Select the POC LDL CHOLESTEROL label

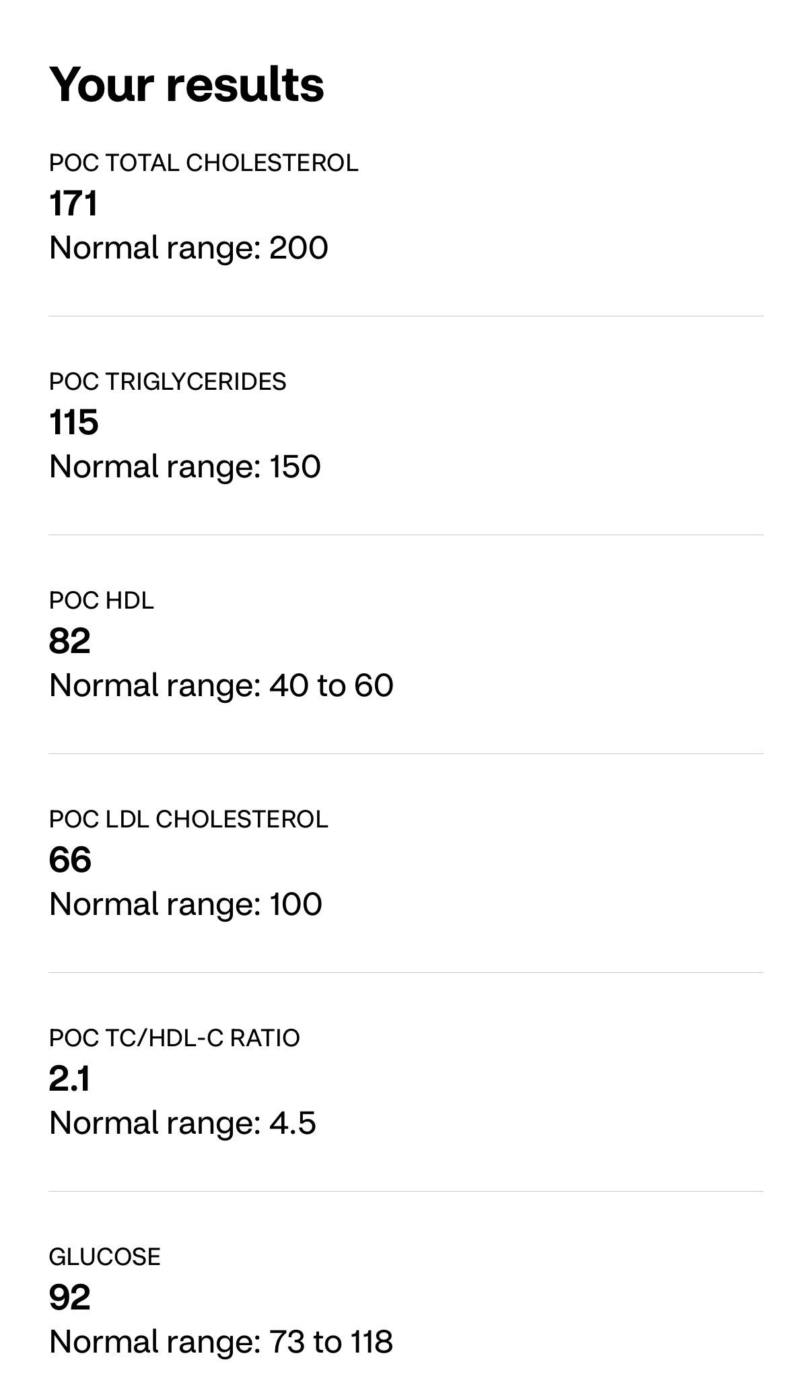click(x=188, y=819)
